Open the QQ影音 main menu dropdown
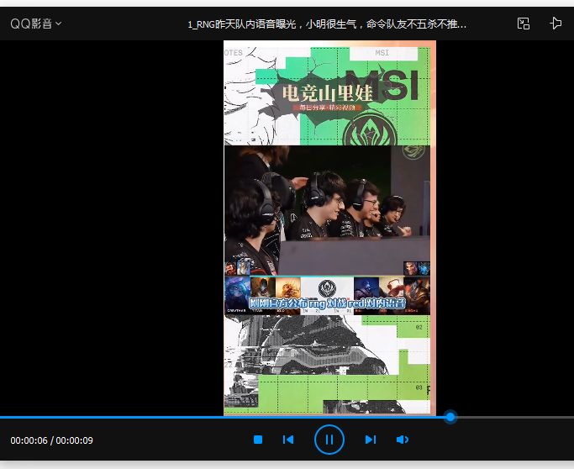This screenshot has height=469, width=574. [x=36, y=24]
